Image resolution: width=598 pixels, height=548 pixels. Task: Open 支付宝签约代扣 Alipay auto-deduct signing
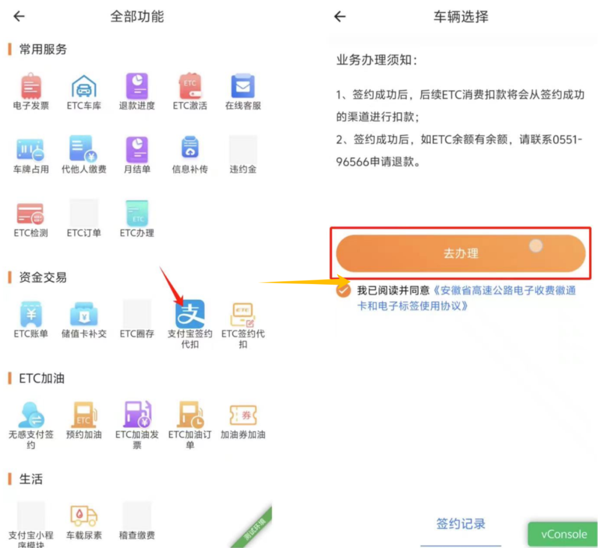(189, 316)
